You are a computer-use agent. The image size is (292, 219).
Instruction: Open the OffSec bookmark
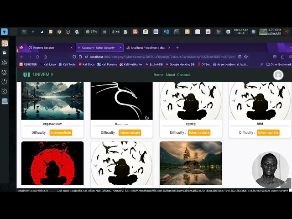click(204, 64)
